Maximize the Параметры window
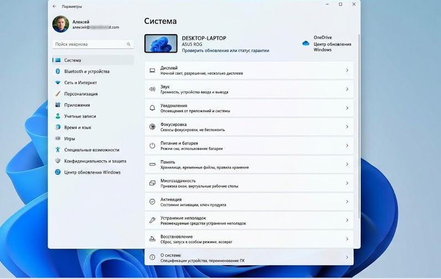The image size is (441, 279). [340, 4]
